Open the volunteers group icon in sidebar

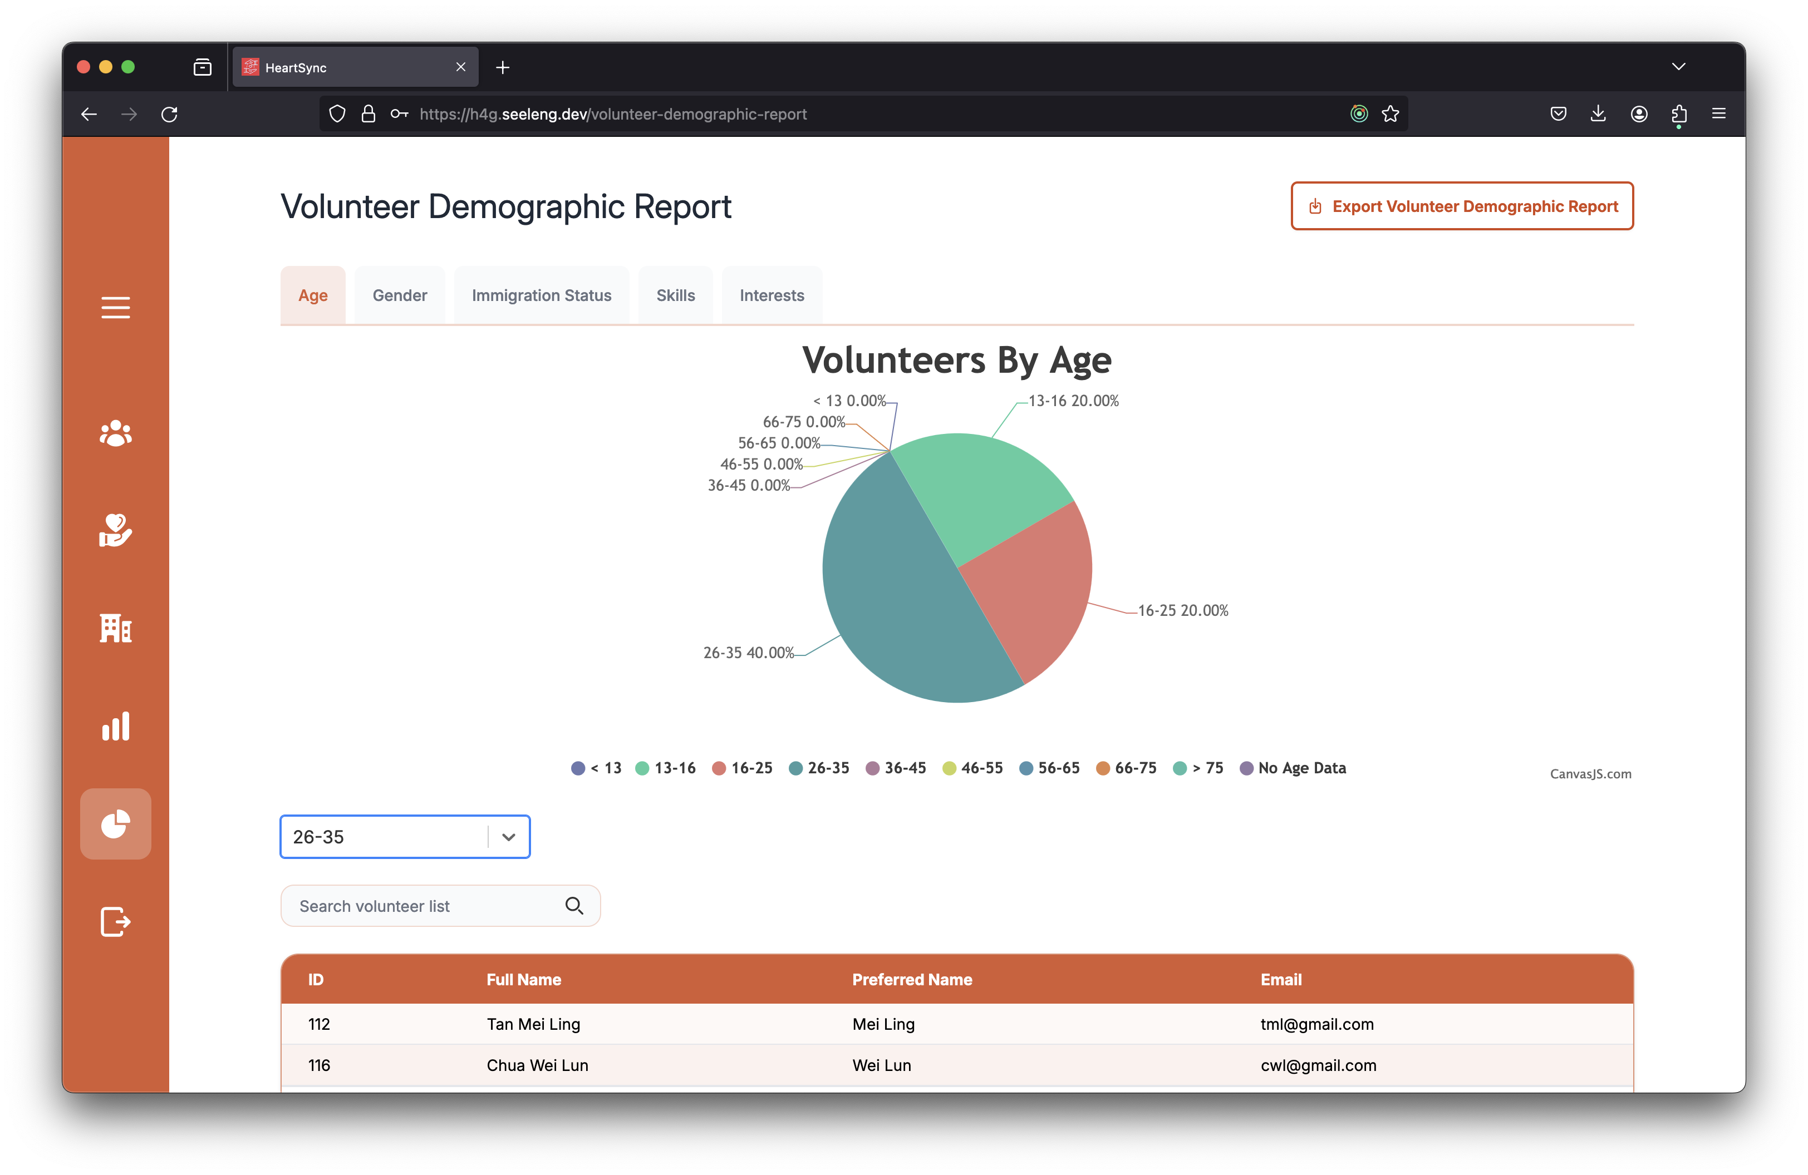click(115, 433)
